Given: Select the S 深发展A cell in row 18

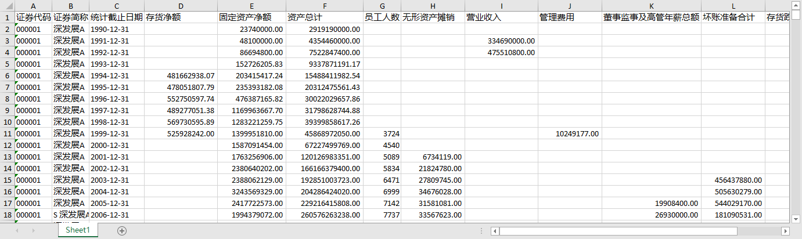Looking at the screenshot, I should click(x=70, y=215).
